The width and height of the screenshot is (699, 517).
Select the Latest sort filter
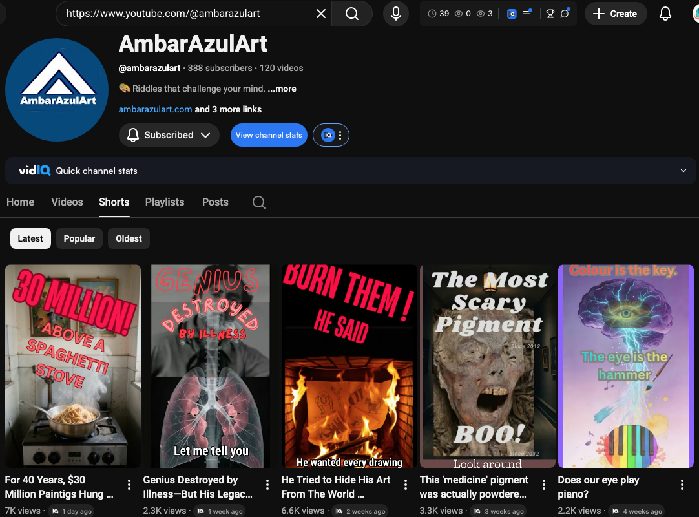point(30,238)
